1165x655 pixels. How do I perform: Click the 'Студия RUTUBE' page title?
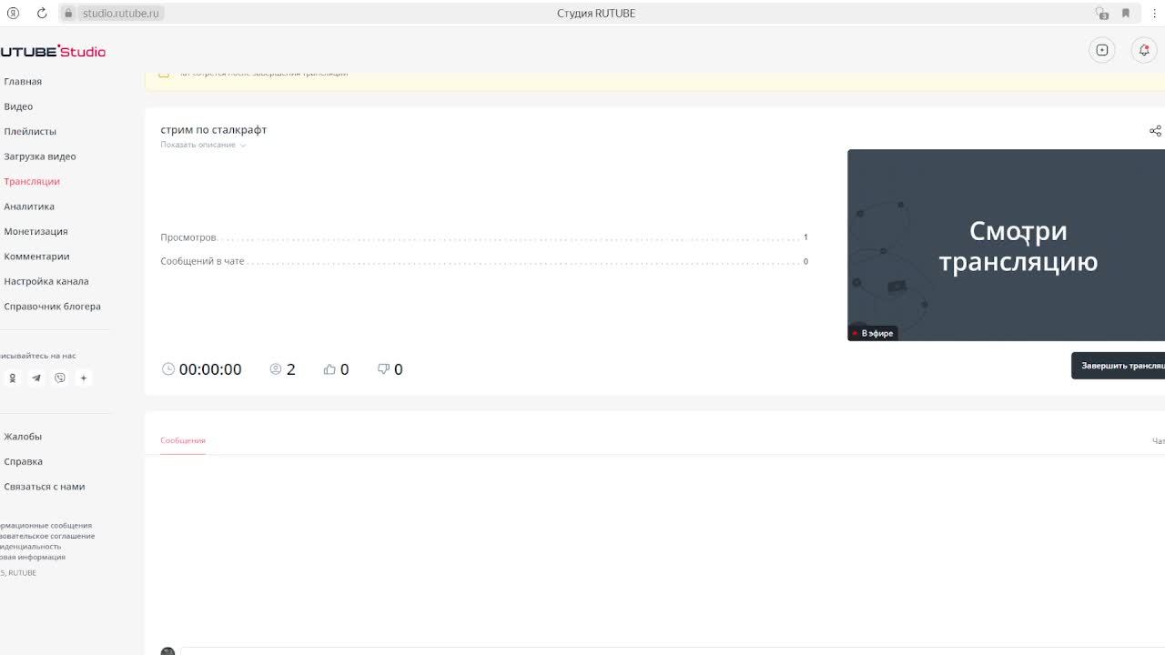tap(596, 14)
